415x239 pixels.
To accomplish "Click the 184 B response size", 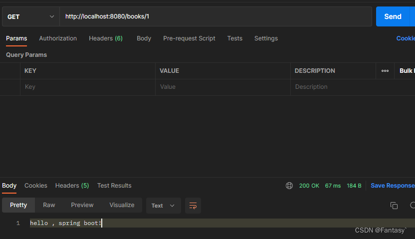I will click(x=354, y=186).
